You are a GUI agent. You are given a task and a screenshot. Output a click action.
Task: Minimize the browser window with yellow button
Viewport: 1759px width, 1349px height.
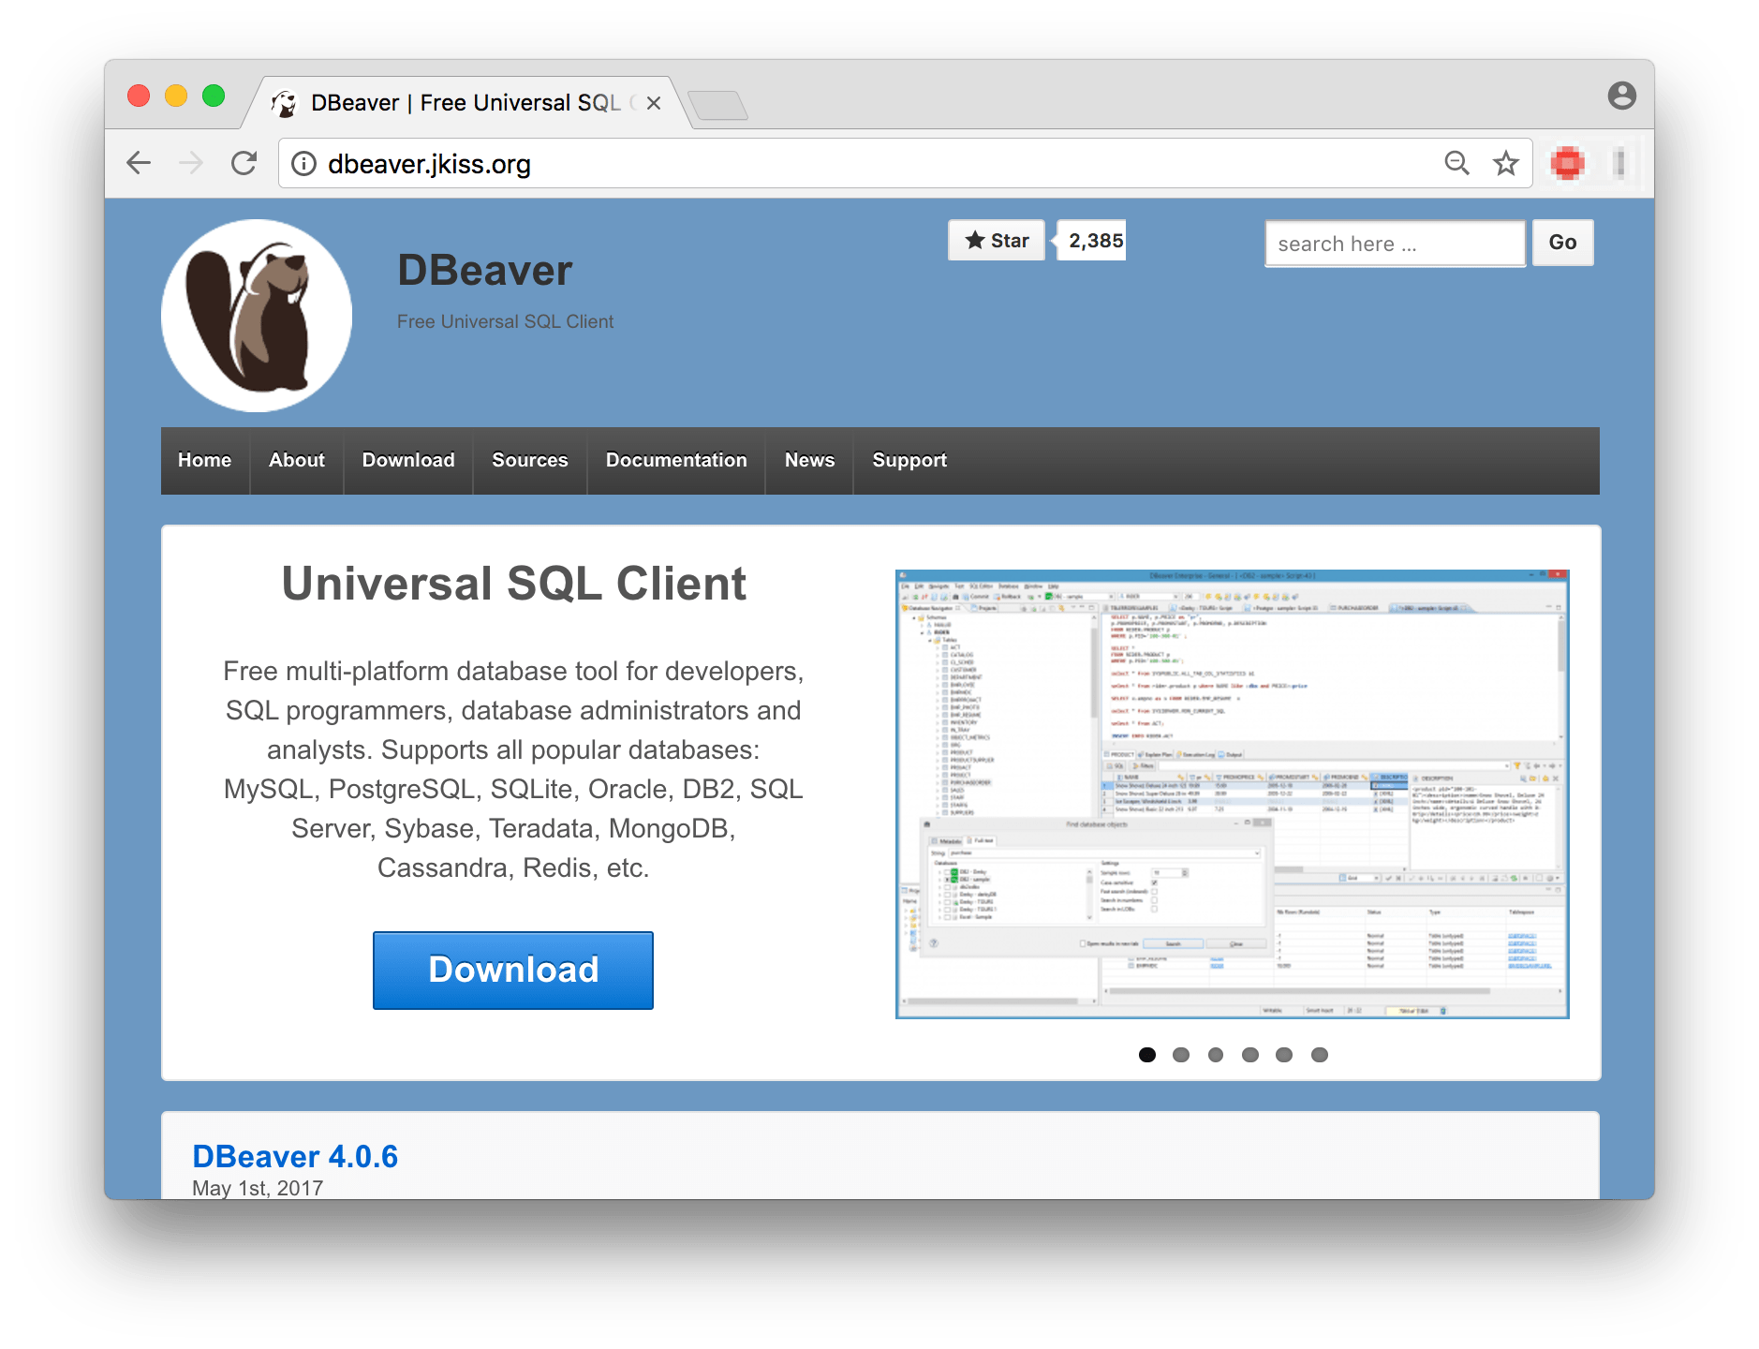point(176,96)
